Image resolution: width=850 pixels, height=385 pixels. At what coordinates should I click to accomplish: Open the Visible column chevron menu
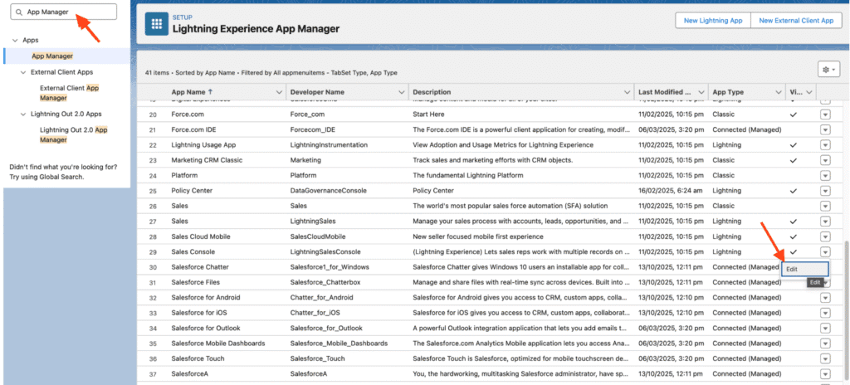tap(808, 92)
